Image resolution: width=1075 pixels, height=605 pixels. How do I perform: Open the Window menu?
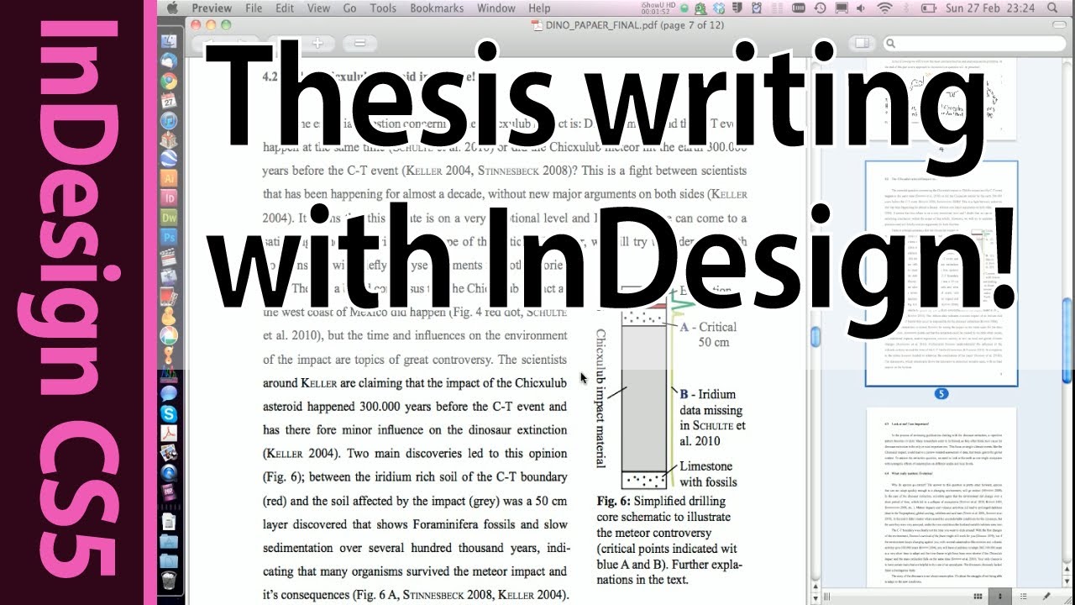click(x=496, y=8)
